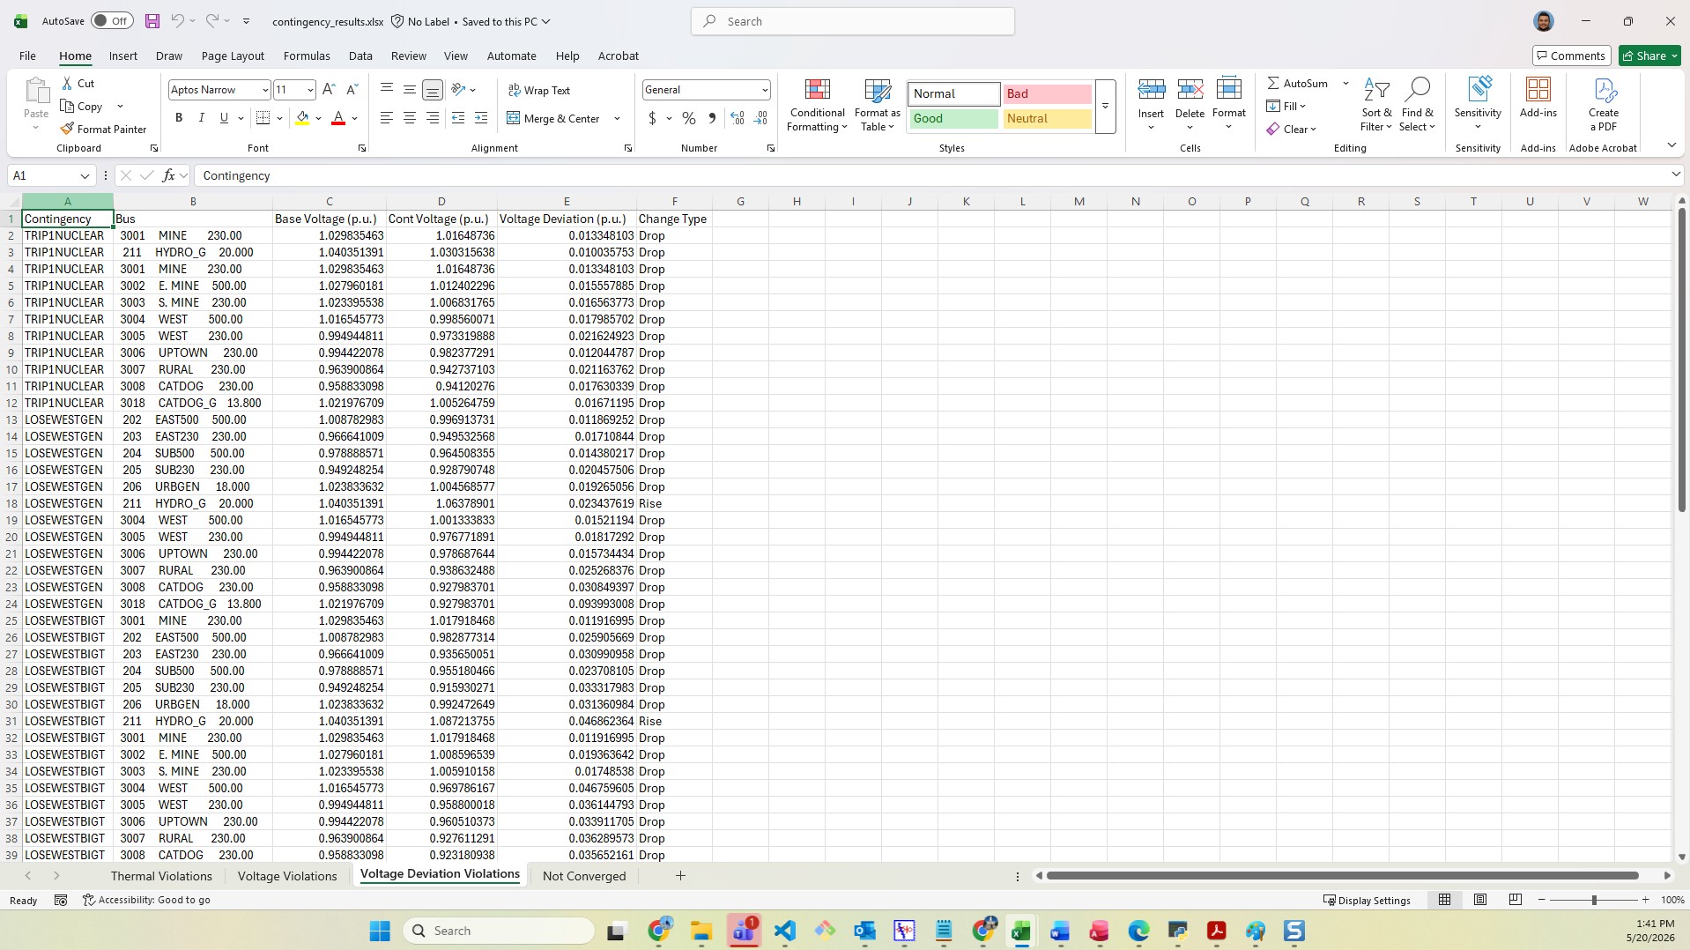Center text horizontally in cells
Image resolution: width=1690 pixels, height=950 pixels.
410,118
